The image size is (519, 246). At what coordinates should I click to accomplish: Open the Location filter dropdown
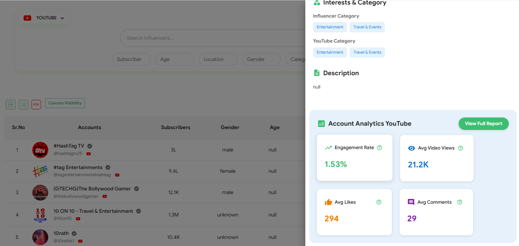(x=218, y=59)
